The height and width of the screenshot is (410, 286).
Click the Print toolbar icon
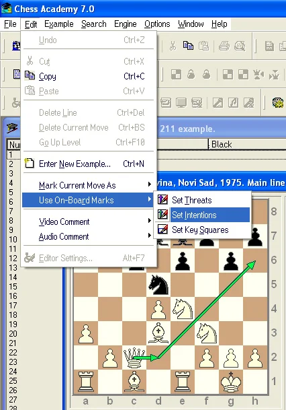pos(224,46)
